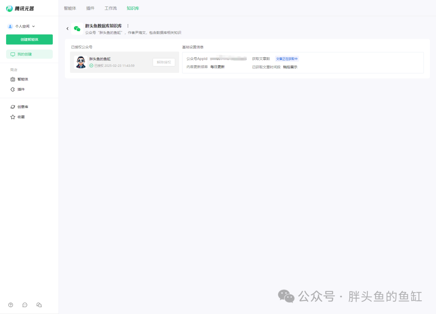Switch to the 智能体 top tab

[x=70, y=8]
